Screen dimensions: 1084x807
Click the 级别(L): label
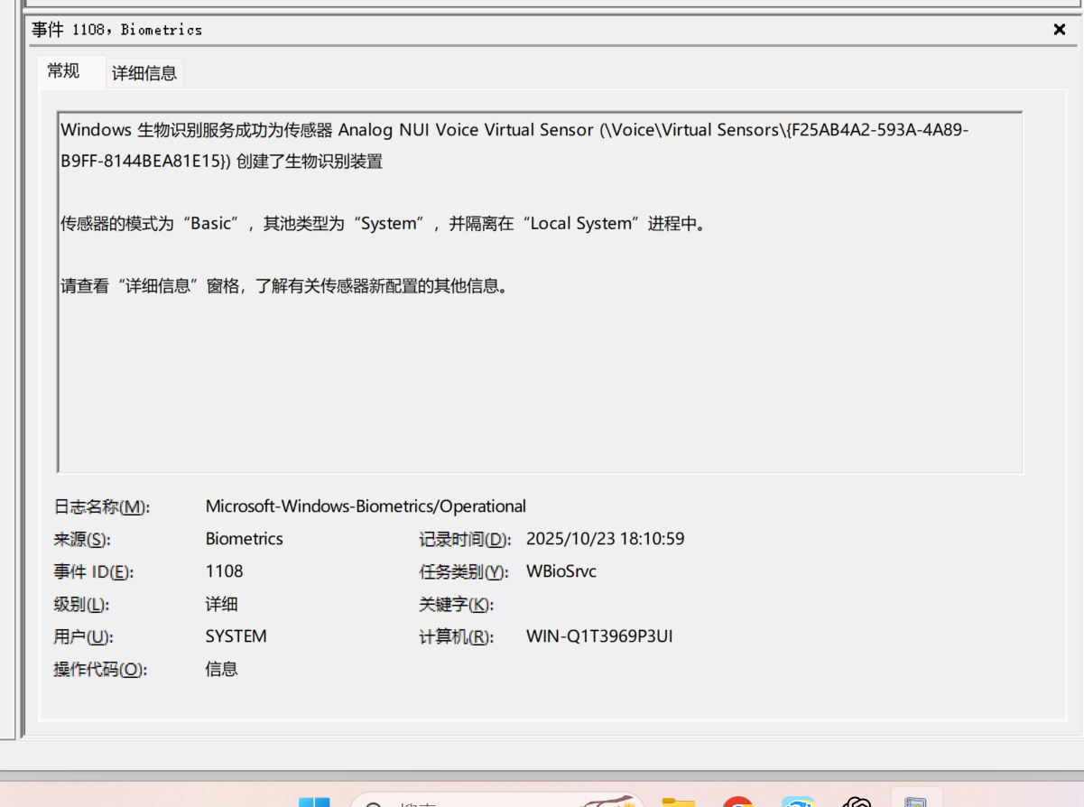[x=81, y=605]
